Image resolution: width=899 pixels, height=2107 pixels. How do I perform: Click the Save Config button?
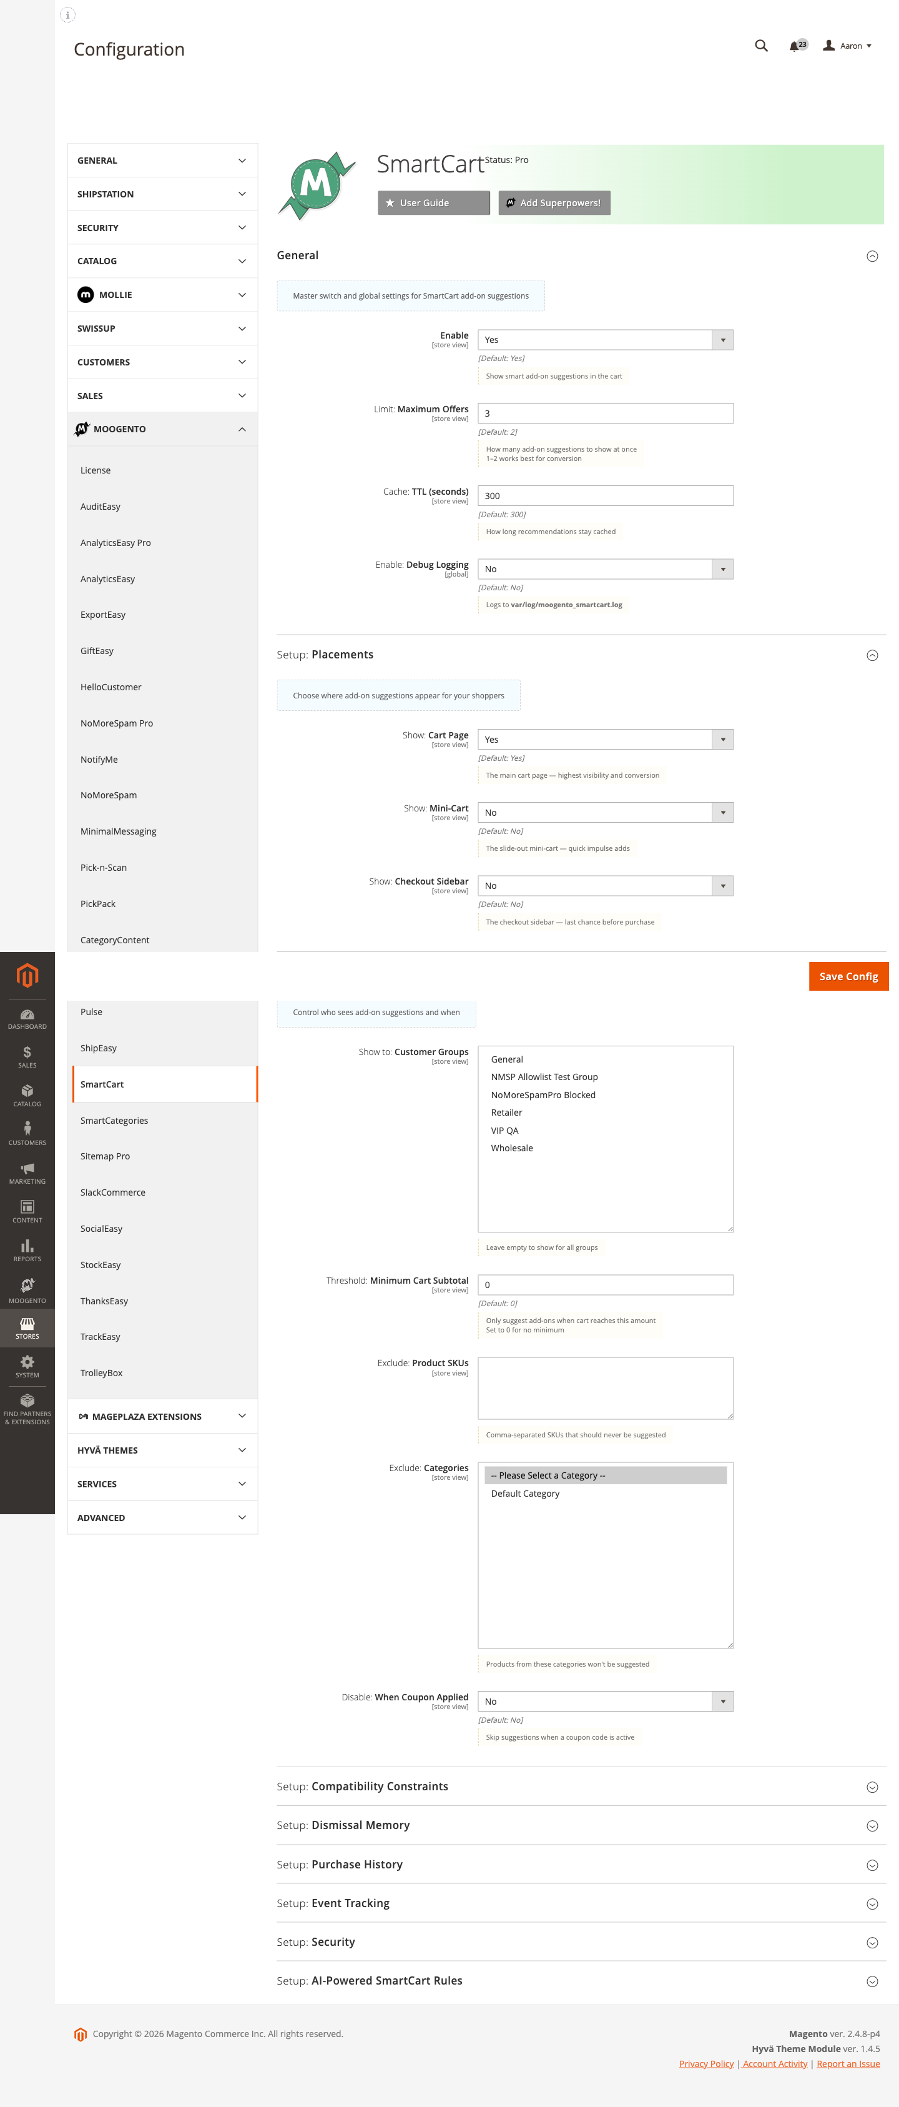(848, 976)
